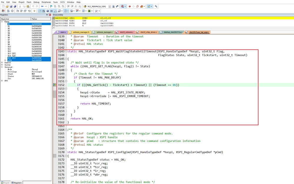
Task: Navigate backwards with blue left arrow
Action: click(42, 6)
